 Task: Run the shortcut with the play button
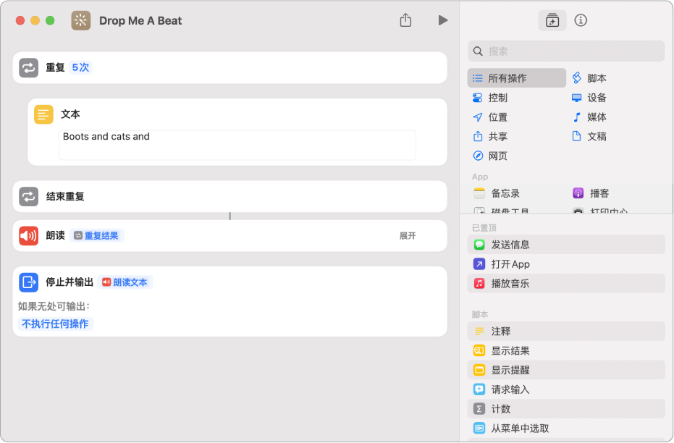(x=443, y=20)
